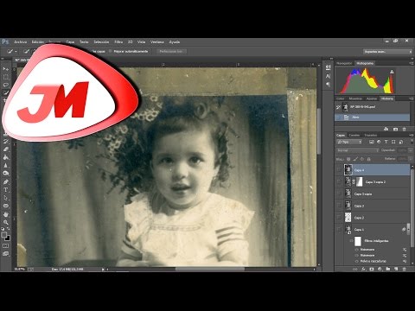The width and height of the screenshot is (415, 311).
Task: Select the Lasso tool
Action: pos(5,85)
